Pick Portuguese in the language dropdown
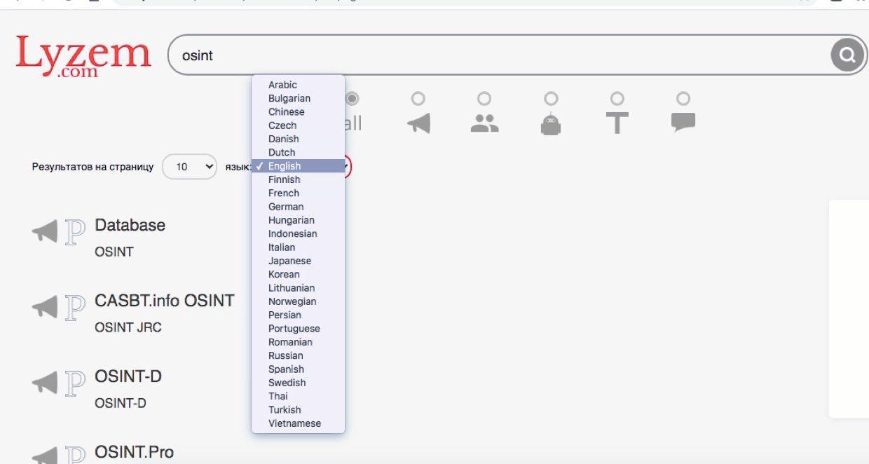Screen dimensions: 869x464 click(298, 329)
